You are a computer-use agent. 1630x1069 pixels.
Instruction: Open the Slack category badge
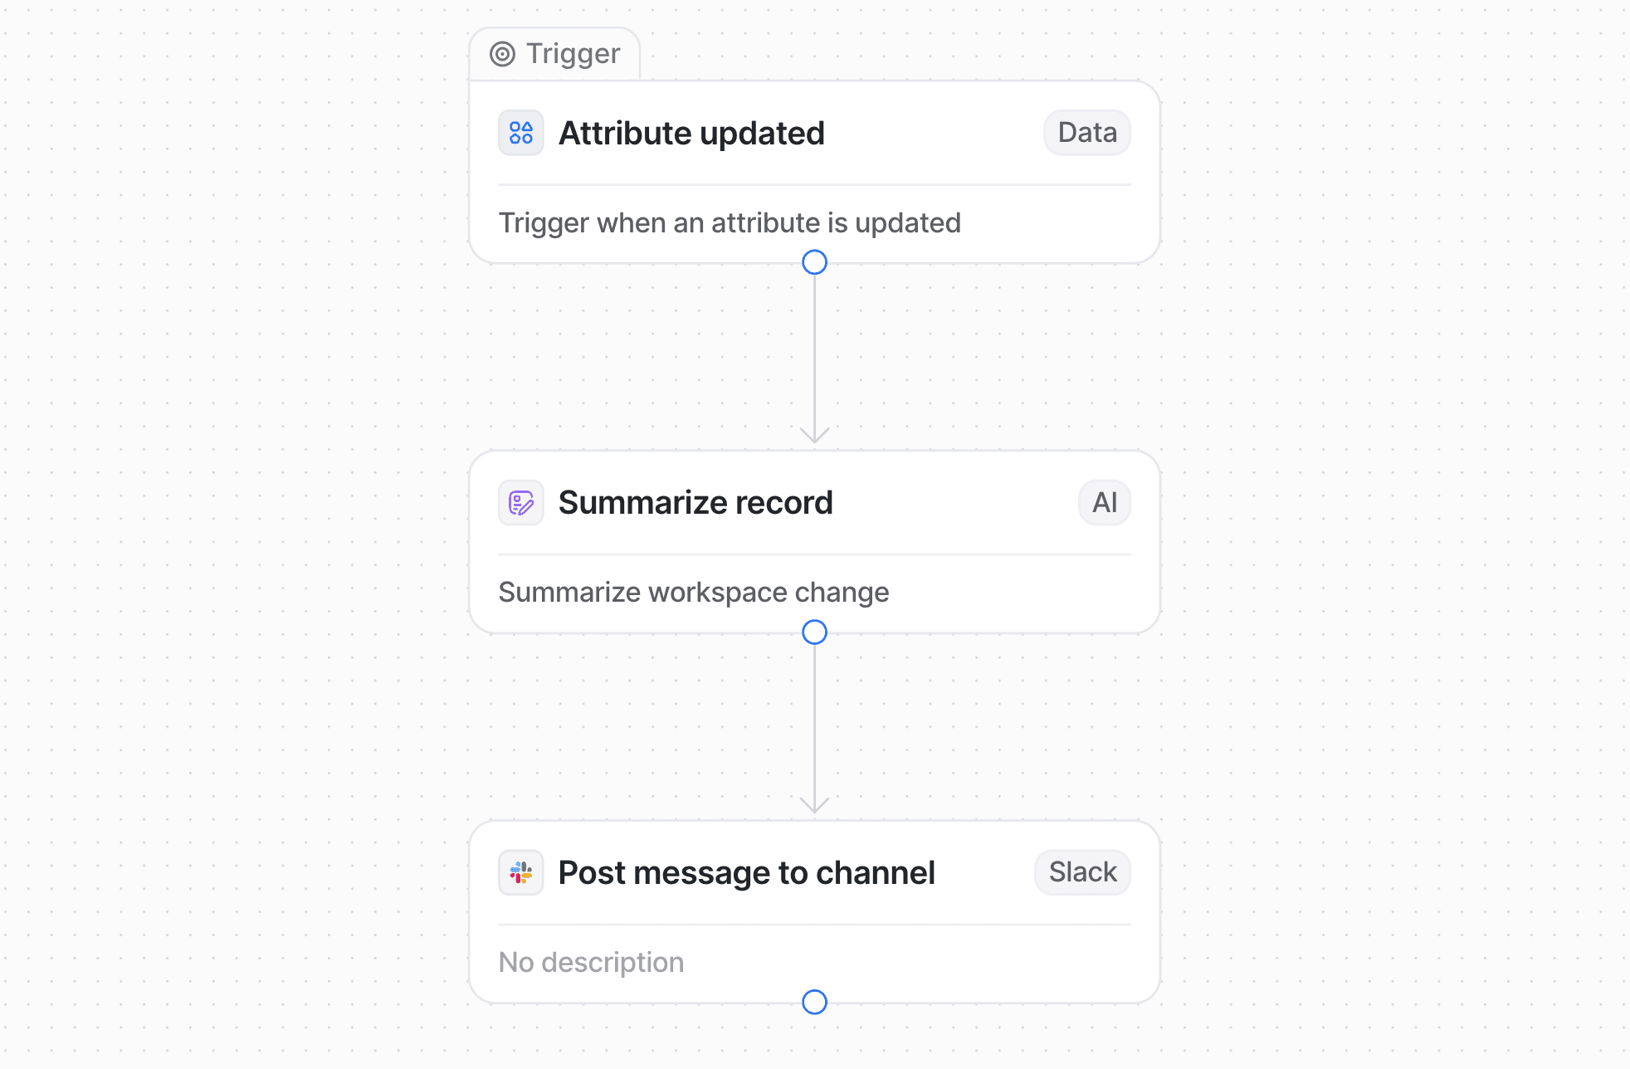(x=1082, y=872)
